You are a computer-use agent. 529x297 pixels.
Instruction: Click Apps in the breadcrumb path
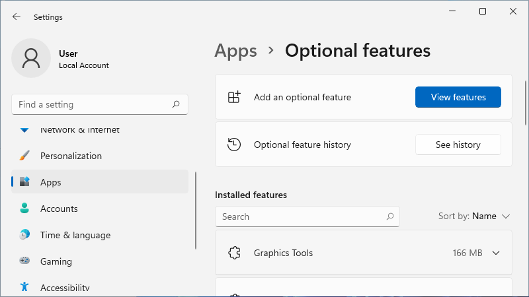click(235, 50)
